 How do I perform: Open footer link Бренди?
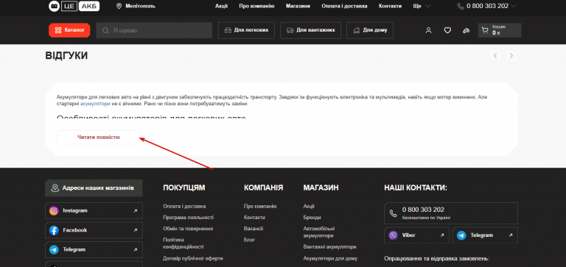click(312, 218)
